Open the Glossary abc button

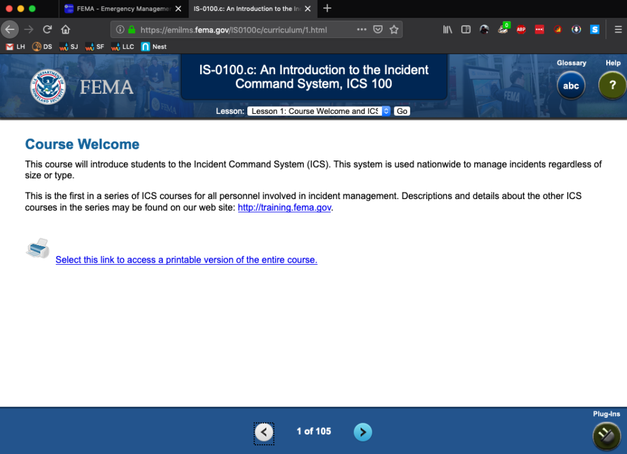[571, 86]
